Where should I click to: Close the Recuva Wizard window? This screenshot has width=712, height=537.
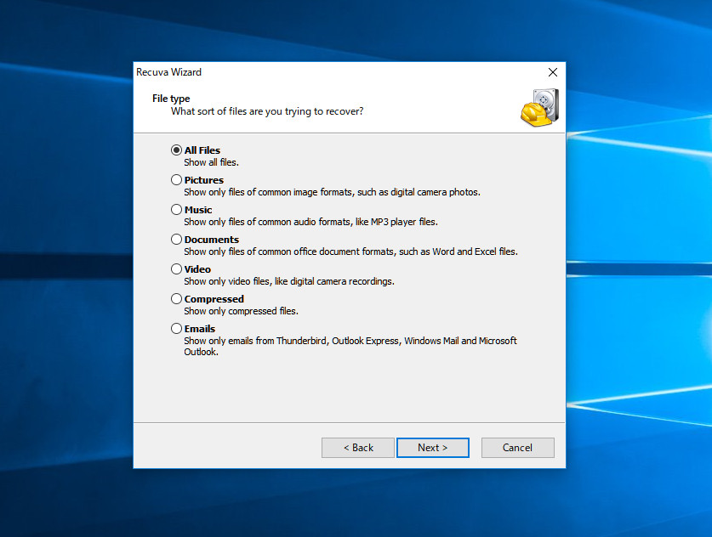[552, 72]
